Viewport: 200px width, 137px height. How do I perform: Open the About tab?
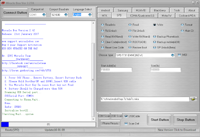coord(192,10)
